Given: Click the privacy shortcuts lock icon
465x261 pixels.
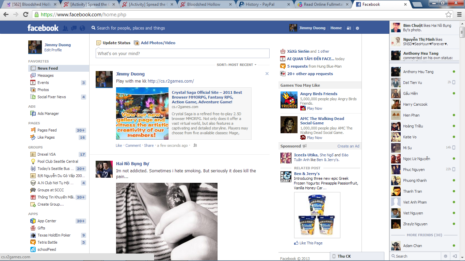Looking at the screenshot, I should point(349,28).
